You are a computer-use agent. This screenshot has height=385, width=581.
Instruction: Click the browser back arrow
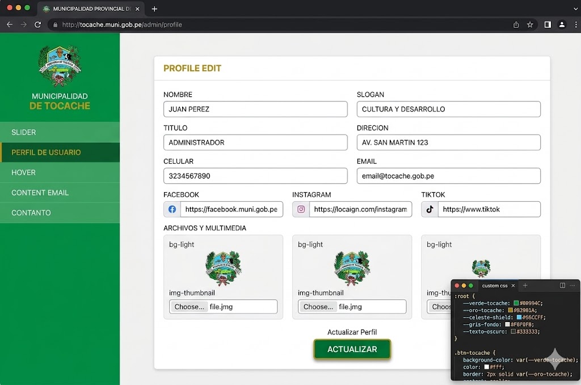point(10,24)
